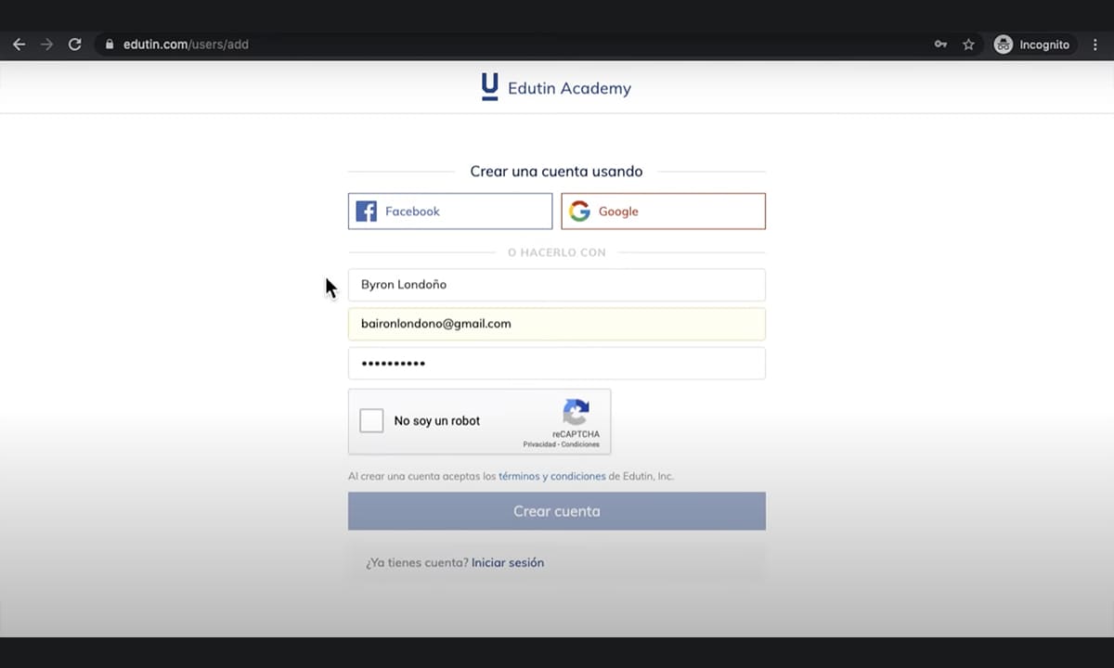Open reCAPTCHA Condiciones link

click(x=580, y=444)
